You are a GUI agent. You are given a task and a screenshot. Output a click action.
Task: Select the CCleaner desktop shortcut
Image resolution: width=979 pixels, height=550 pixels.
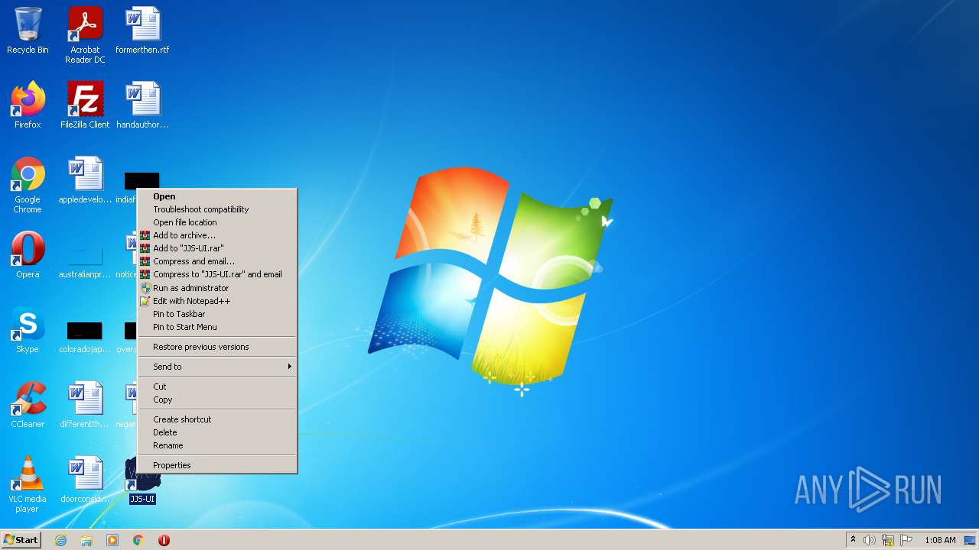28,405
